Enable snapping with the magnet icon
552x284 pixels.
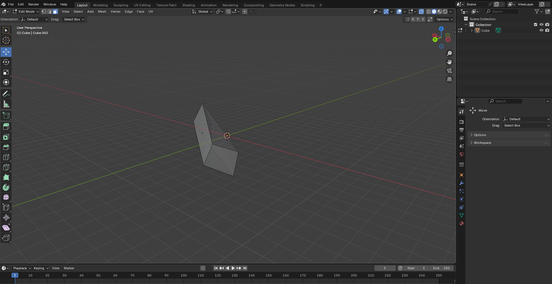tap(228, 12)
